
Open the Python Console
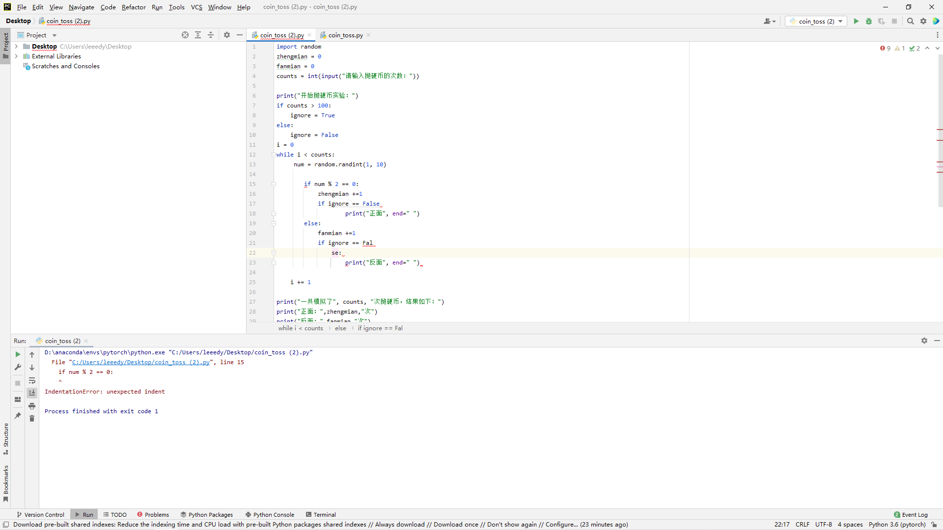click(270, 514)
